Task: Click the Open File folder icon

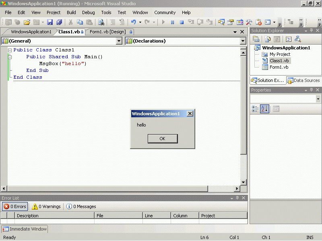Action: coord(27,22)
